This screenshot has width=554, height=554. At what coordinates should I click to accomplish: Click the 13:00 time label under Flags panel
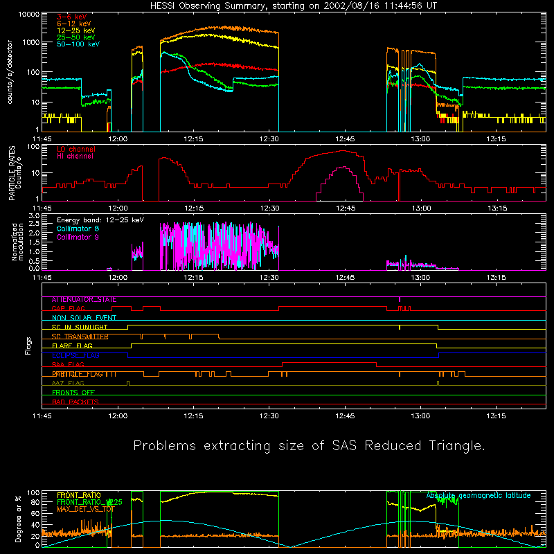420,416
